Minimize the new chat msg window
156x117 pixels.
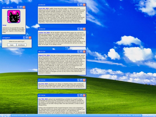(x=18, y=7)
